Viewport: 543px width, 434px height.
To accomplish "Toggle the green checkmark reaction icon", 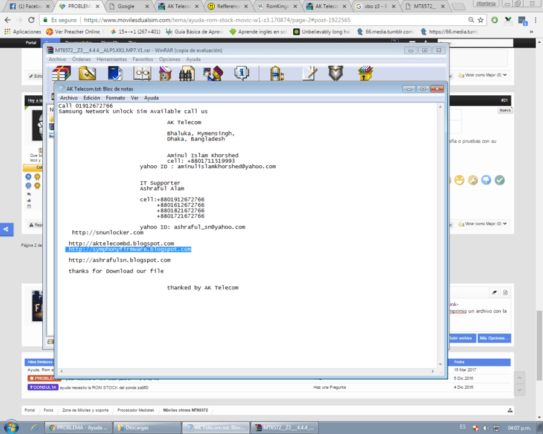I will coord(500,180).
